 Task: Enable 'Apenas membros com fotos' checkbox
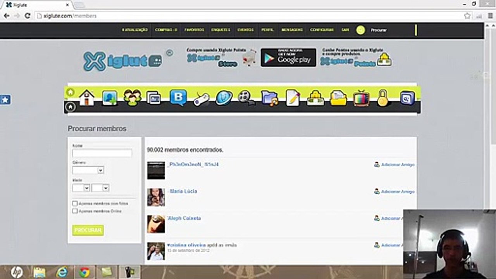click(x=75, y=203)
